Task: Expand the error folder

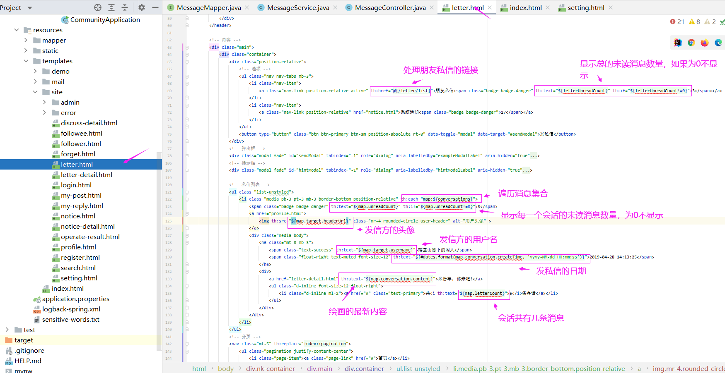Action: point(44,112)
